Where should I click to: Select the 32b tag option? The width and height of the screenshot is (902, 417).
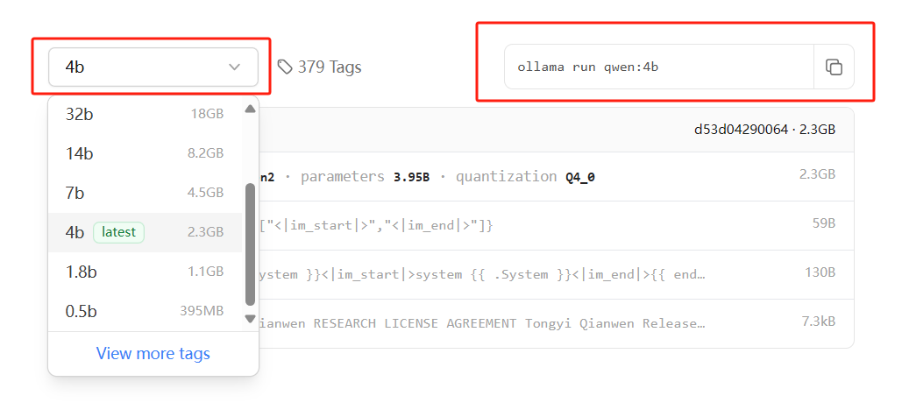click(145, 115)
